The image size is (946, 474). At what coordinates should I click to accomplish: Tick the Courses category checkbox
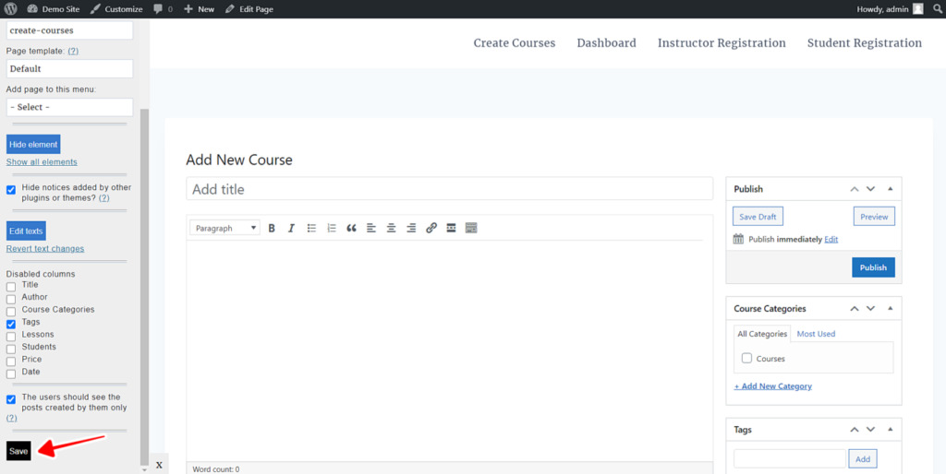(x=746, y=358)
